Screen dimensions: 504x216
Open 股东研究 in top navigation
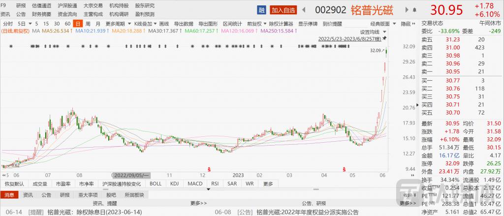(x=145, y=6)
